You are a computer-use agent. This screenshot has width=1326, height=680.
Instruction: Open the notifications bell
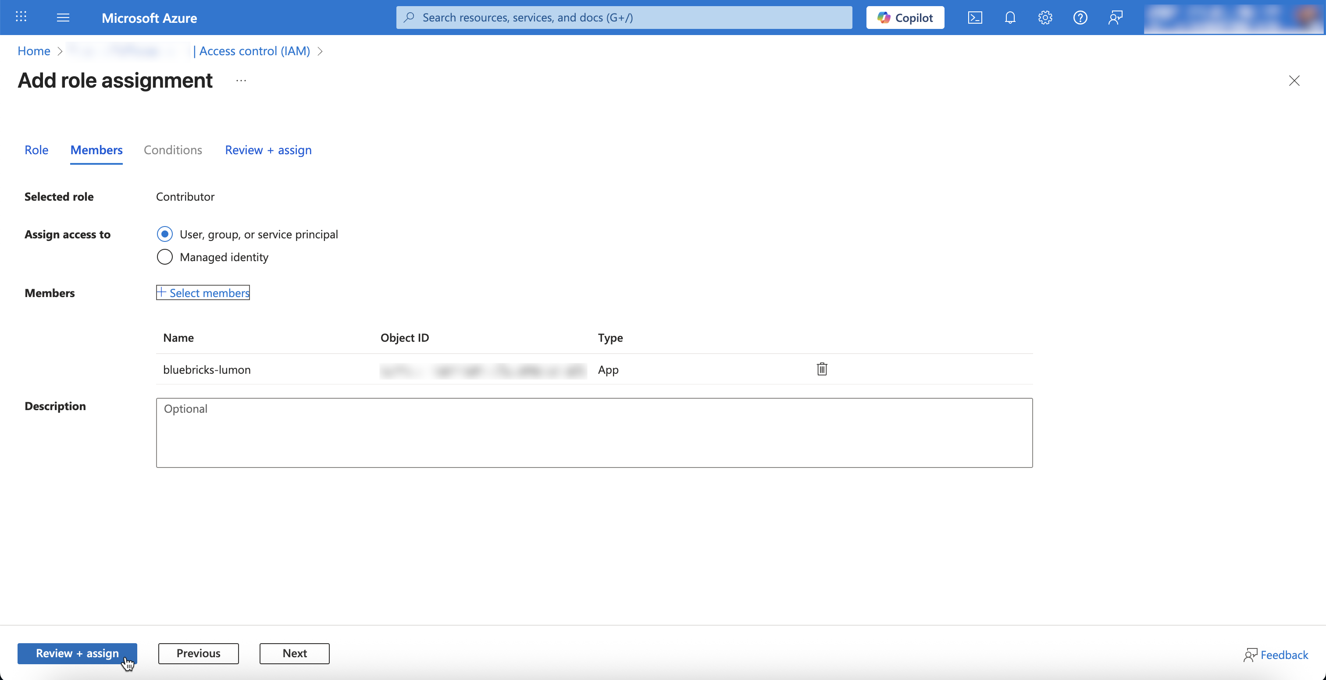(1010, 18)
